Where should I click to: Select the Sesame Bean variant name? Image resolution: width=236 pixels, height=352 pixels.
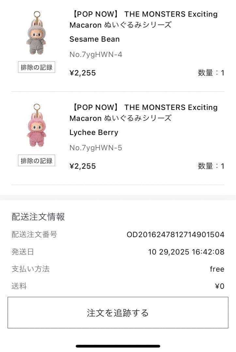[x=94, y=39]
